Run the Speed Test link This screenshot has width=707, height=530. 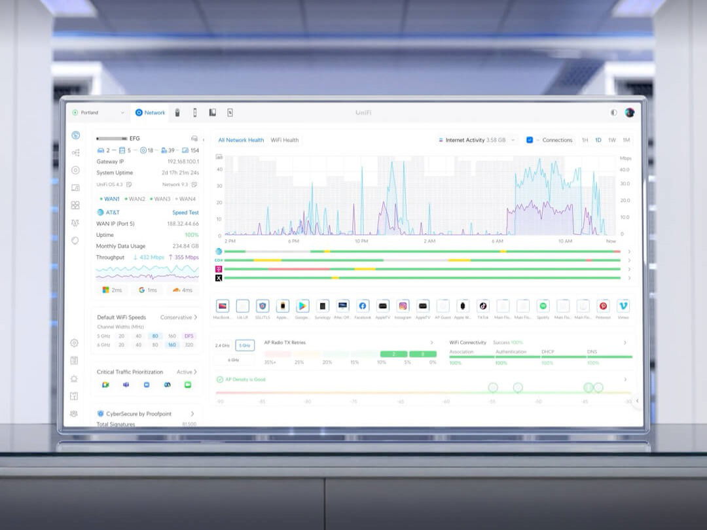185,213
